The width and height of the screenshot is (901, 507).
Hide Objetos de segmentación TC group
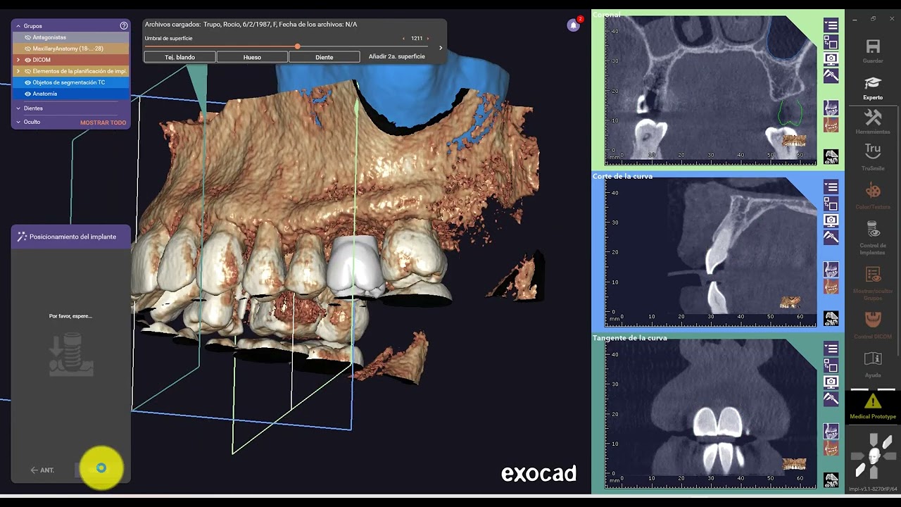27,82
